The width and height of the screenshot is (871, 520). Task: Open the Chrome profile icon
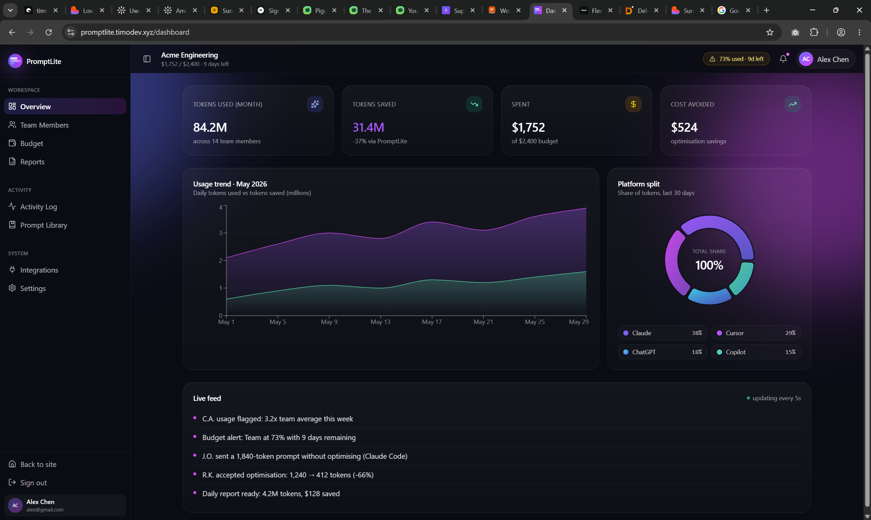(x=841, y=32)
